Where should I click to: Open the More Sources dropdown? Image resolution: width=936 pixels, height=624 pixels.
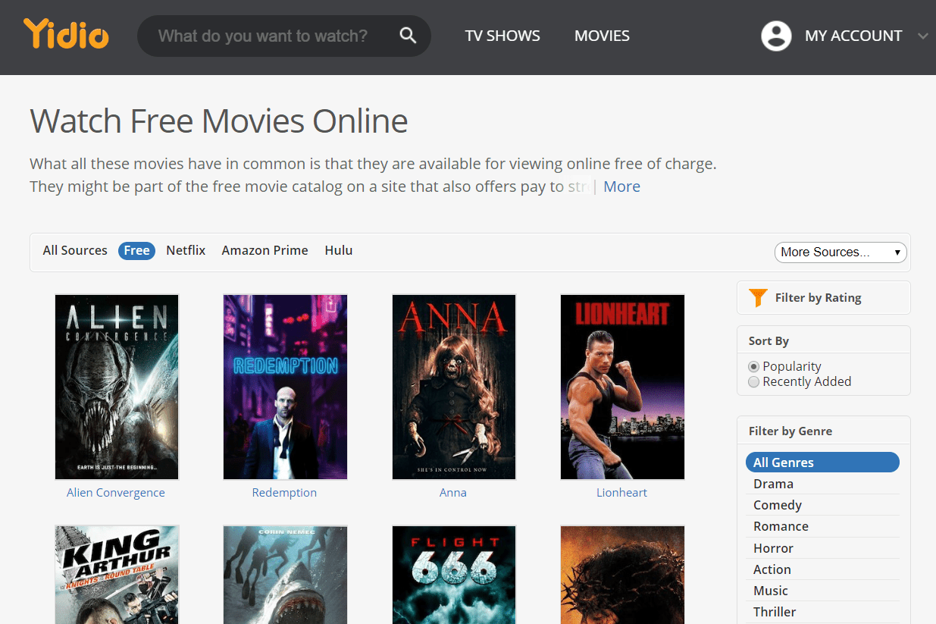[x=840, y=252]
